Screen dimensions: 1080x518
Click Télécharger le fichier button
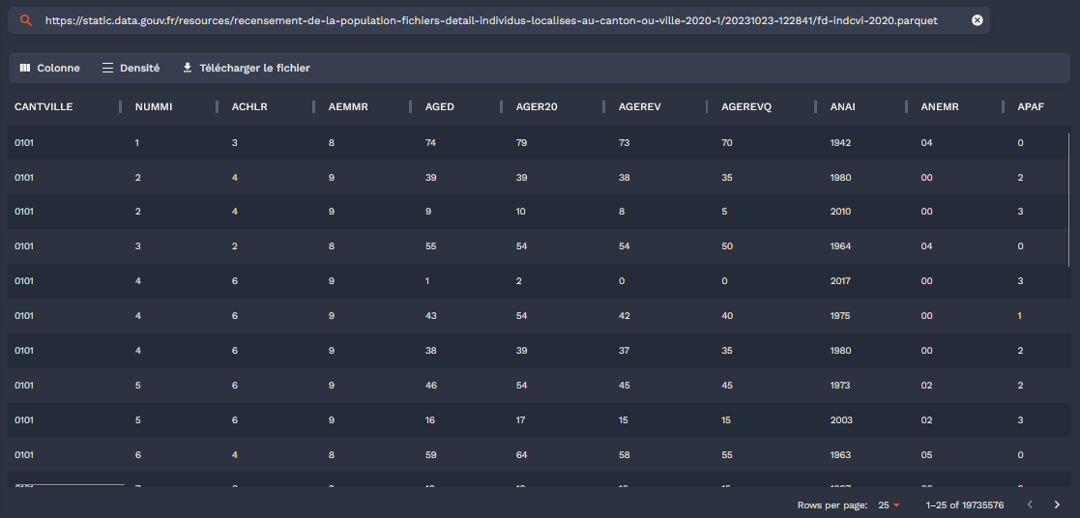246,69
